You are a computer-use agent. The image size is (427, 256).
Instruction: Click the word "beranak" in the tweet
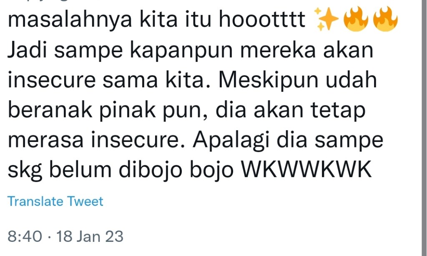(50, 110)
